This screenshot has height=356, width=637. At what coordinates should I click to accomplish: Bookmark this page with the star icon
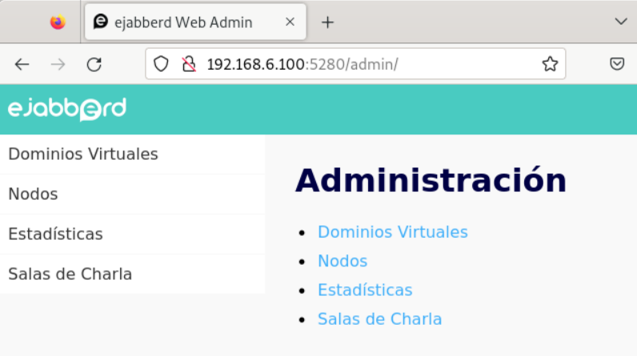pyautogui.click(x=549, y=64)
